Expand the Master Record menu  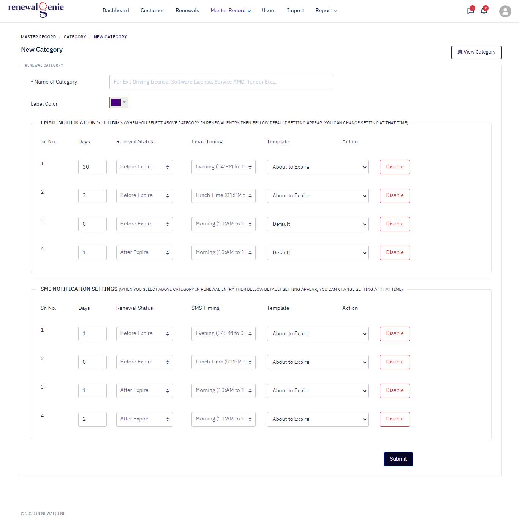[231, 11]
